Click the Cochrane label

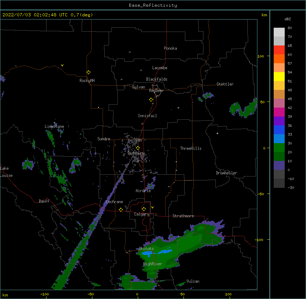pos(114,202)
